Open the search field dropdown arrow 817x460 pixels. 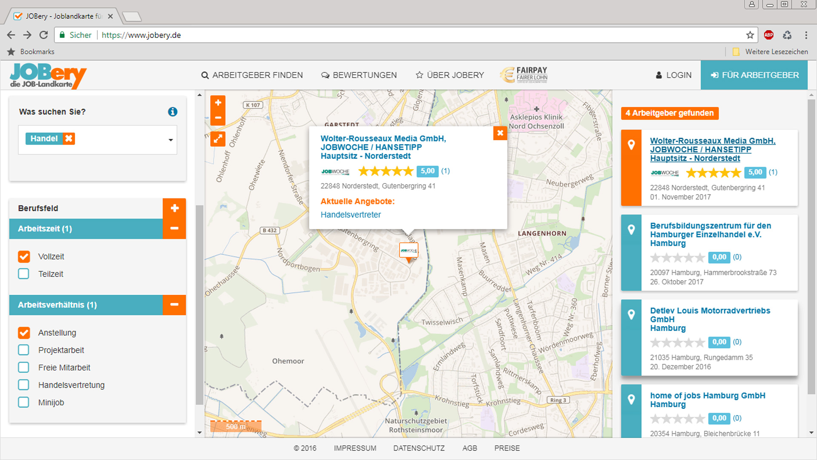(171, 140)
